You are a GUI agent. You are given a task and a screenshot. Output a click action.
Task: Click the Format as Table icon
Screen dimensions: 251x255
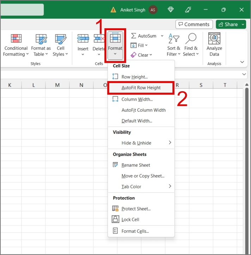[41, 39]
